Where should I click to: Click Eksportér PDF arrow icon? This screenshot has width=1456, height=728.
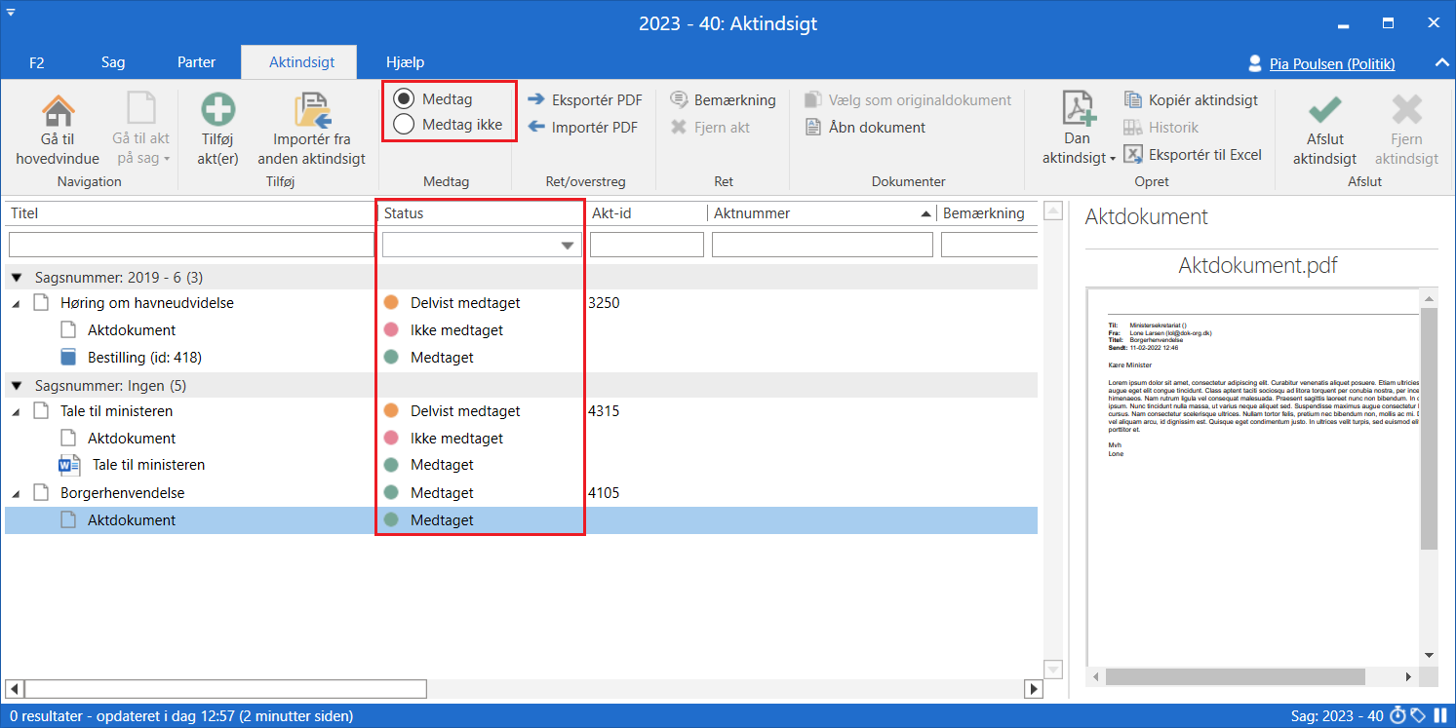point(536,99)
